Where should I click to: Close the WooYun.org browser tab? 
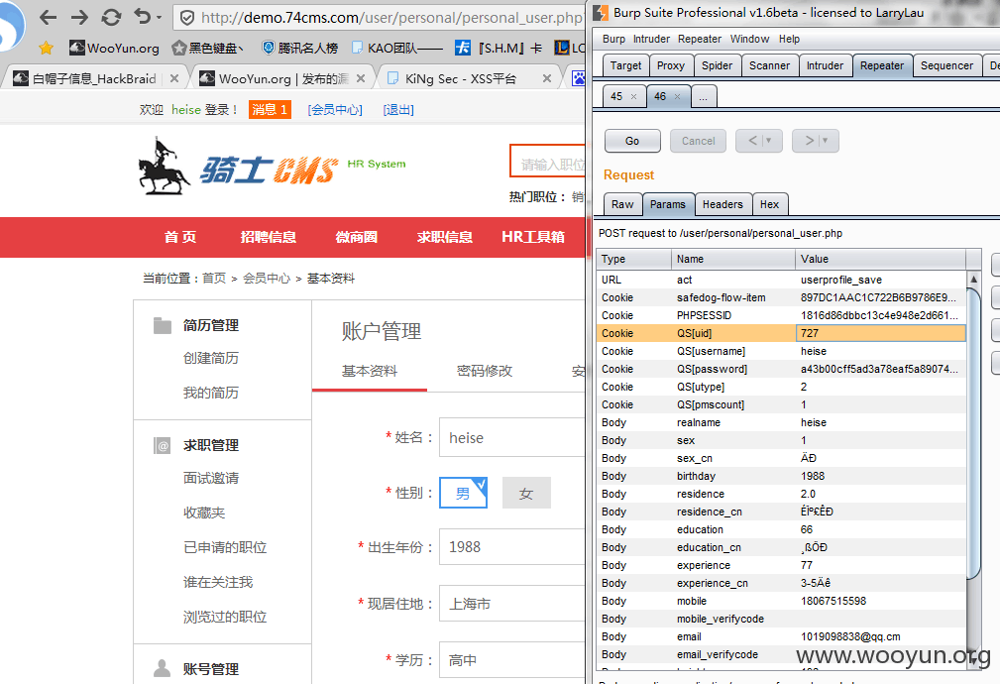[x=361, y=78]
